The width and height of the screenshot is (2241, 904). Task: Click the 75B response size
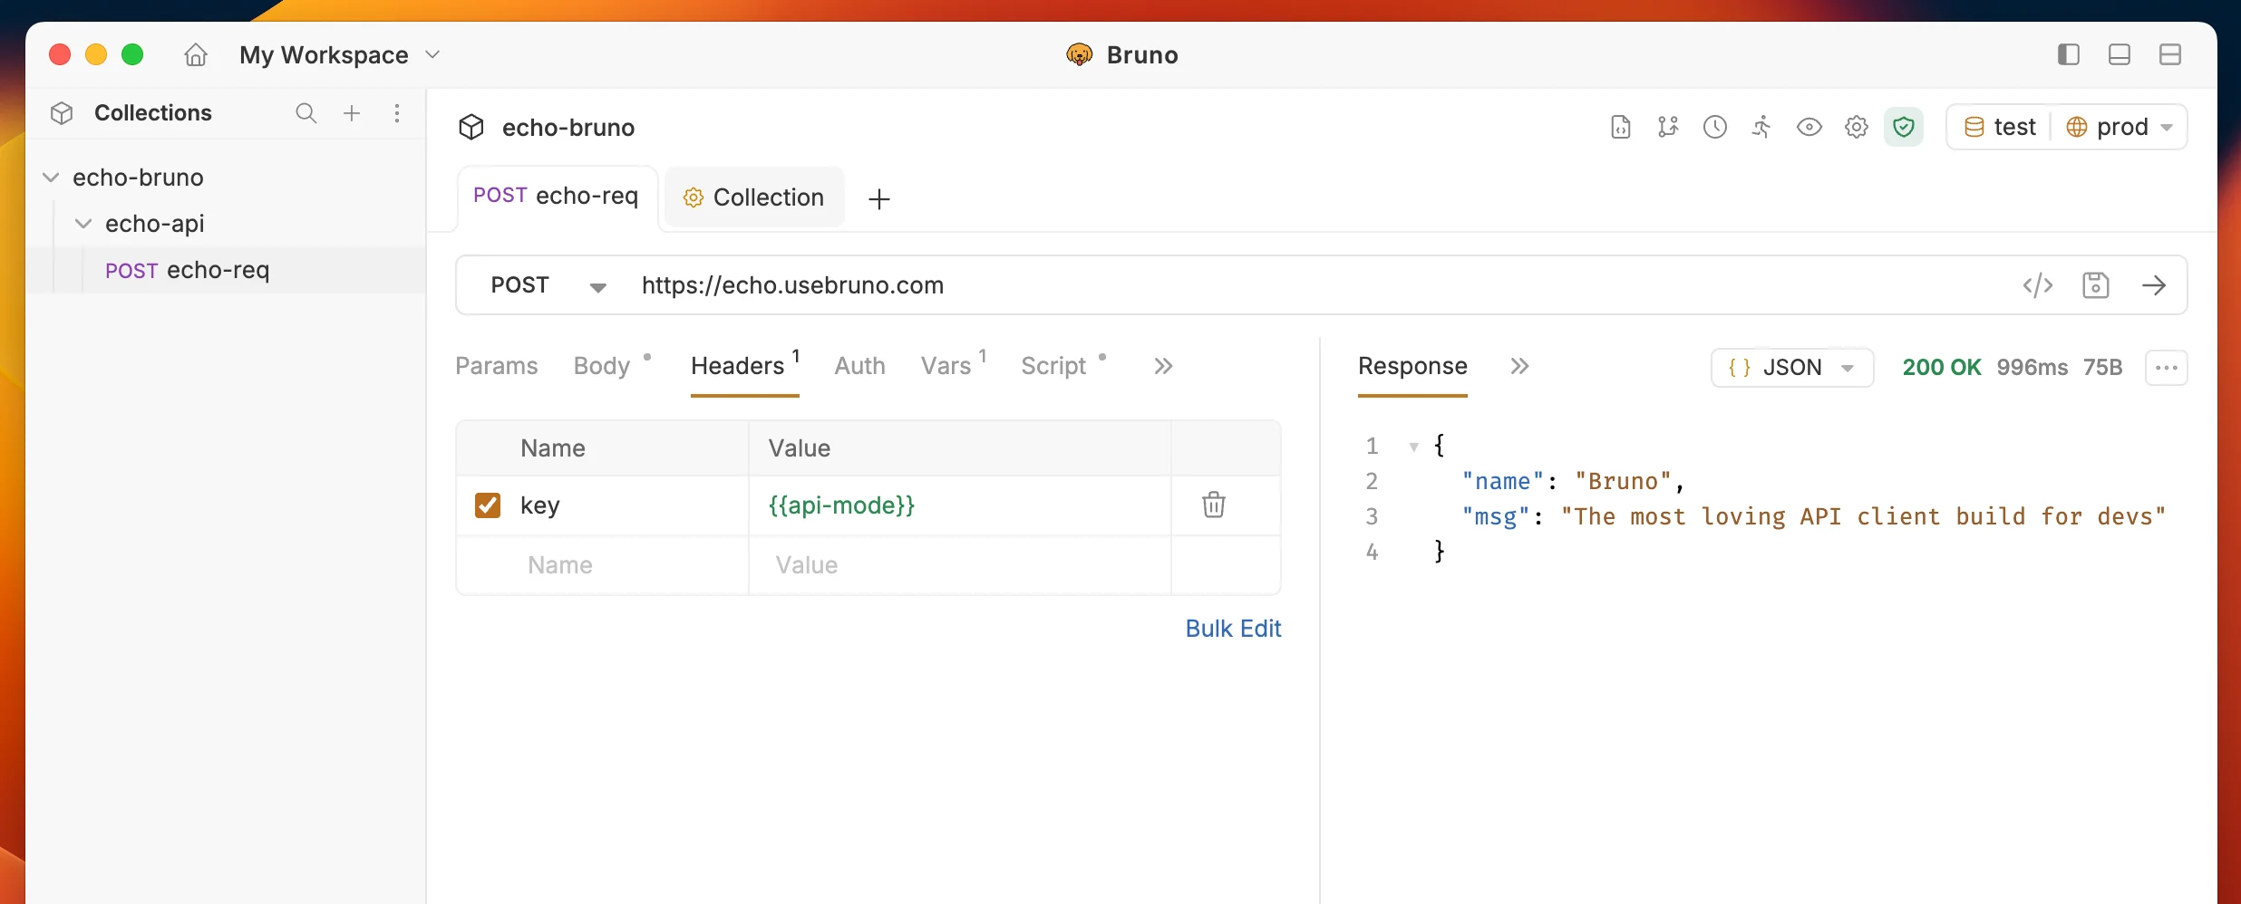click(x=2103, y=368)
